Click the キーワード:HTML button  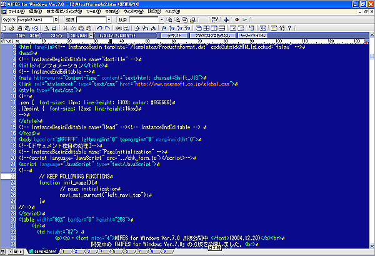[252, 36]
